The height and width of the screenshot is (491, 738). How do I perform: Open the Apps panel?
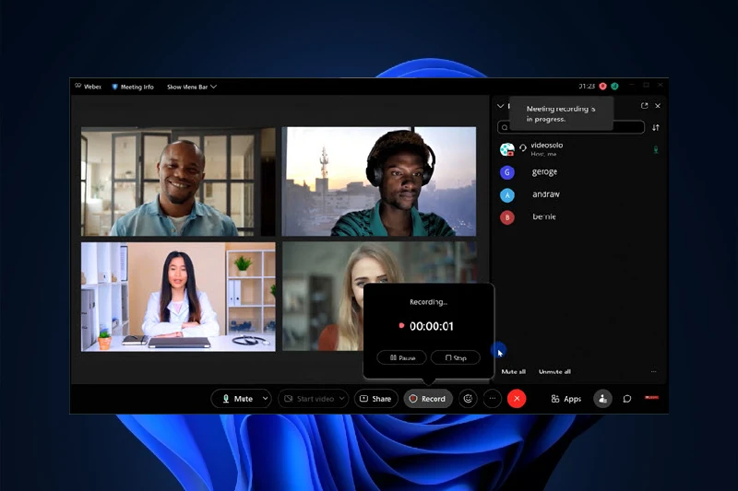tap(566, 399)
